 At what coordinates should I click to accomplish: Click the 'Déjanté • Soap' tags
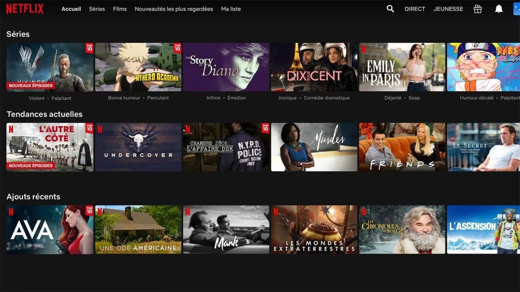402,98
